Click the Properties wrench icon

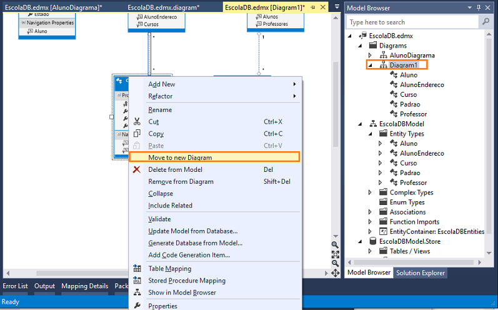(x=137, y=306)
